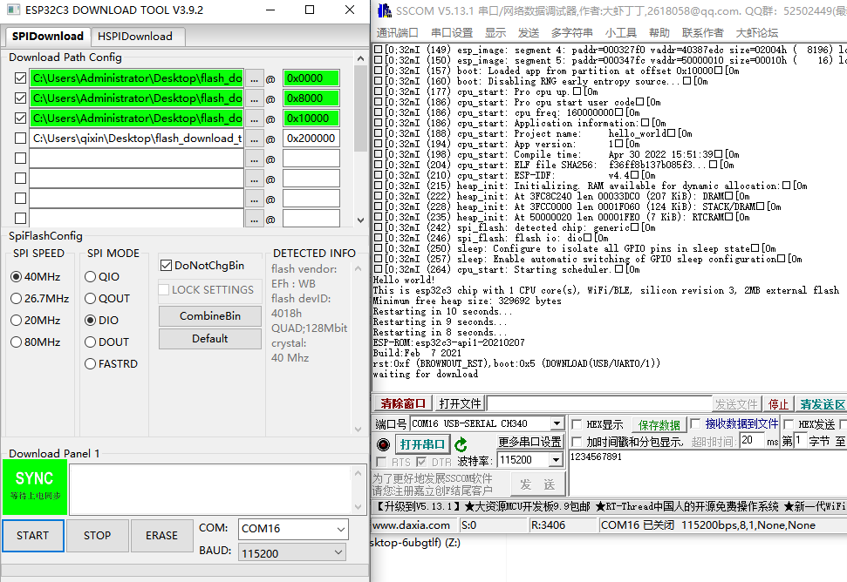This screenshot has width=847, height=582.
Task: Click the SSCOM send text box containing 1234567891
Action: point(708,472)
